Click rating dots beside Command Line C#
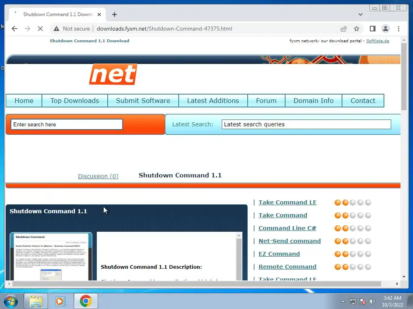Screen dimensions: 413x309 [353, 228]
